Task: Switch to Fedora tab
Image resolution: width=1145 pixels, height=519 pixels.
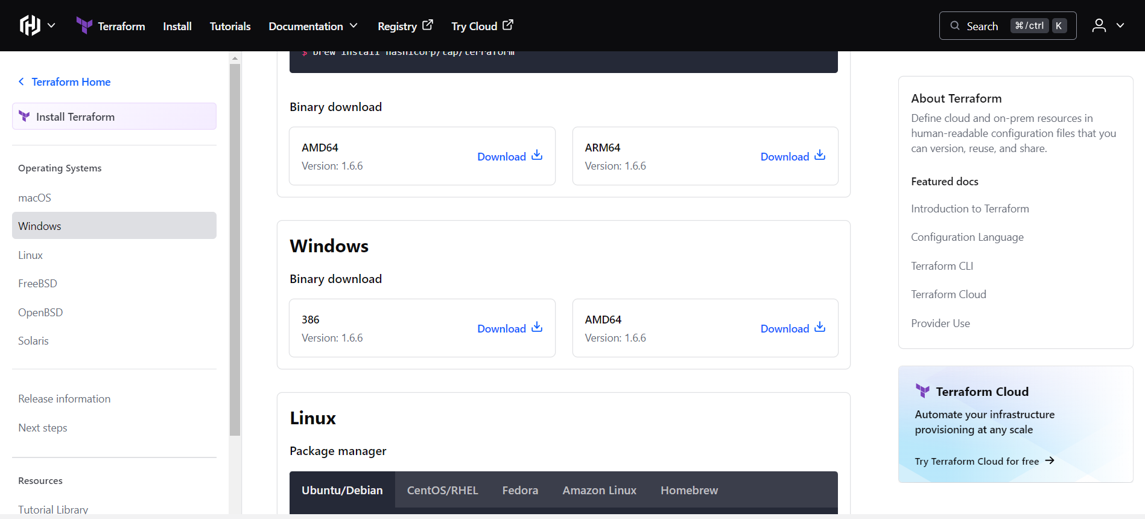Action: click(520, 490)
